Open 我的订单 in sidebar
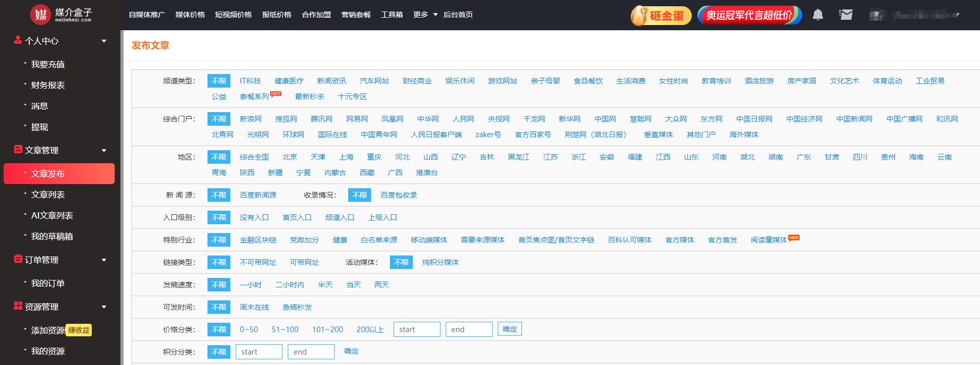Image resolution: width=980 pixels, height=365 pixels. tap(48, 283)
